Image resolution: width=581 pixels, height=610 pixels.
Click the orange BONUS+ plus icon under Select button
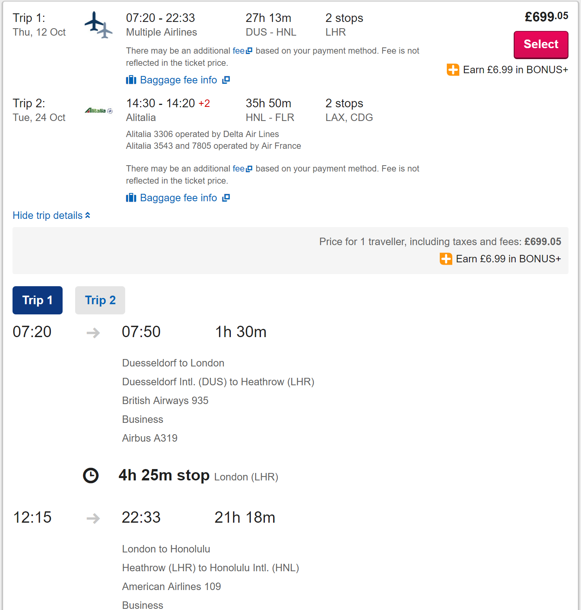tap(453, 70)
